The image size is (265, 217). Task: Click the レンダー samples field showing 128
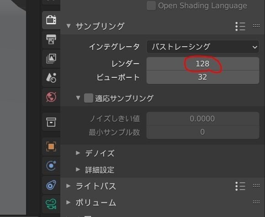click(x=203, y=64)
